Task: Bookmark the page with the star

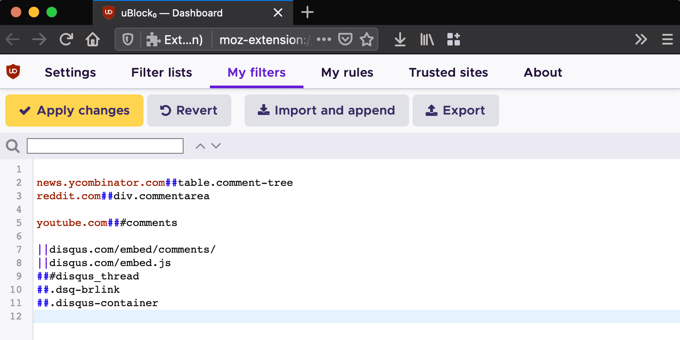Action: pyautogui.click(x=367, y=39)
